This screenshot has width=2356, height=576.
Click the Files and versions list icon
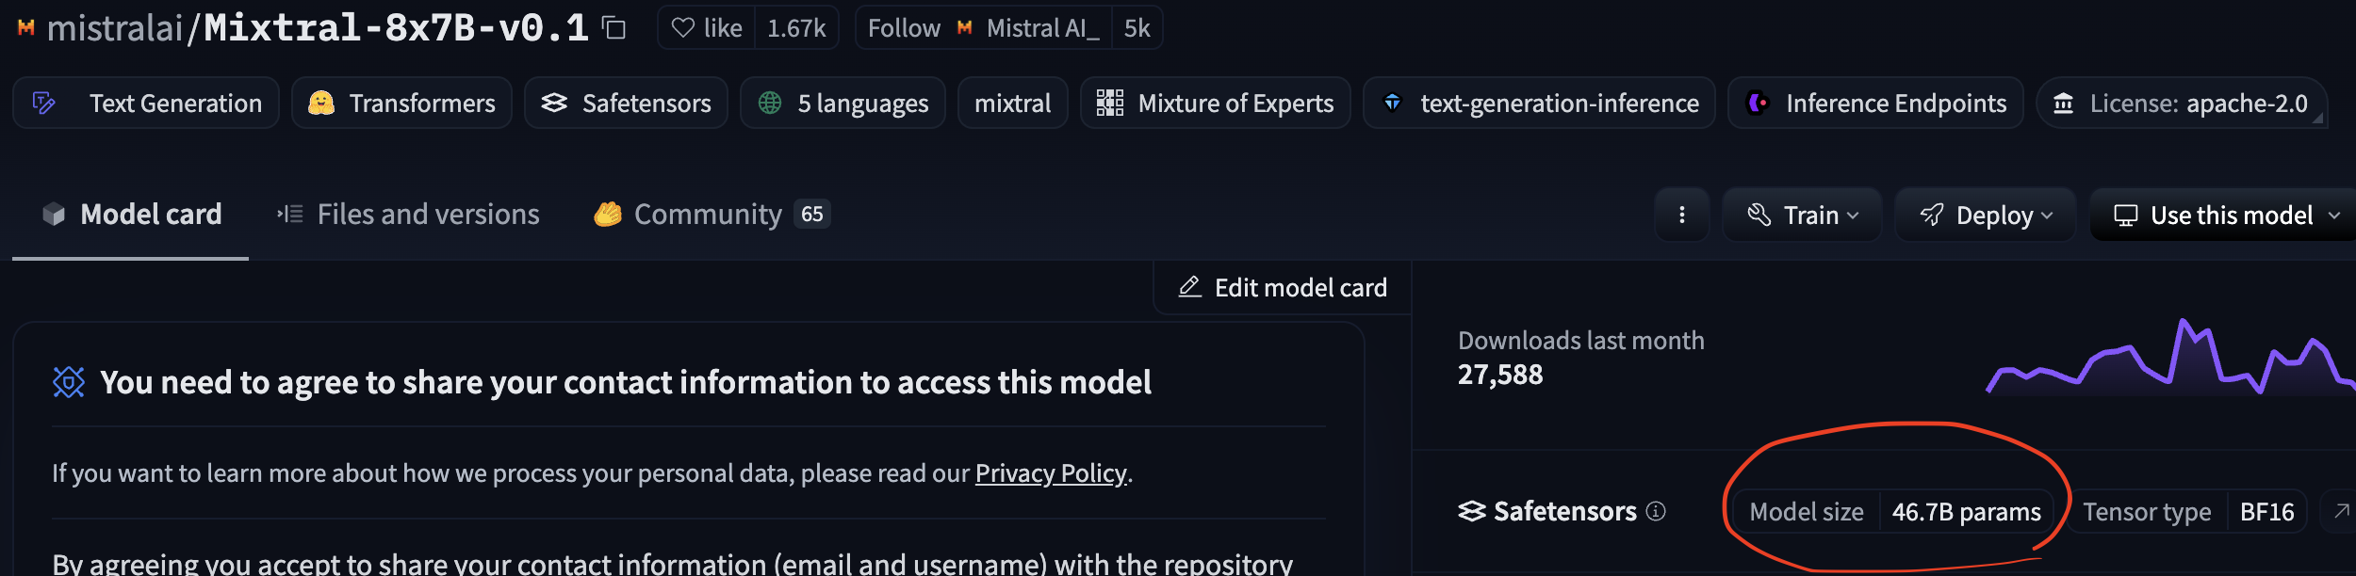pyautogui.click(x=289, y=215)
